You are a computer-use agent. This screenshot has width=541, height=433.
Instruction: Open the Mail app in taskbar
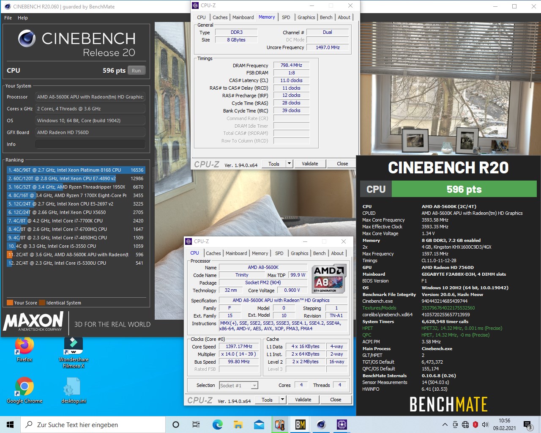[259, 425]
